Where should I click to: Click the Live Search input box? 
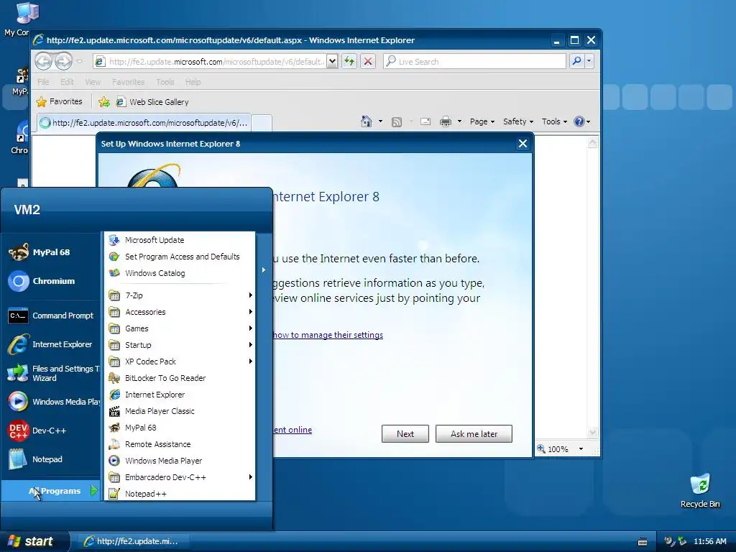click(x=475, y=62)
